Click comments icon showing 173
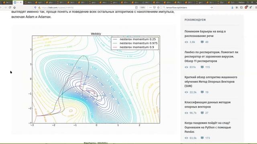This screenshot has height=144, width=257. point(202,138)
